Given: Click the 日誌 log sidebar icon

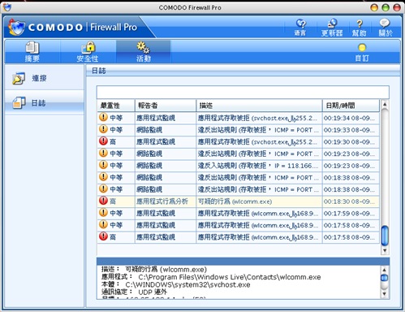Looking at the screenshot, I should click(19, 103).
